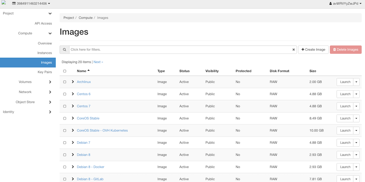Open the Archlinux image link
The width and height of the screenshot is (365, 182).
[x=84, y=82]
